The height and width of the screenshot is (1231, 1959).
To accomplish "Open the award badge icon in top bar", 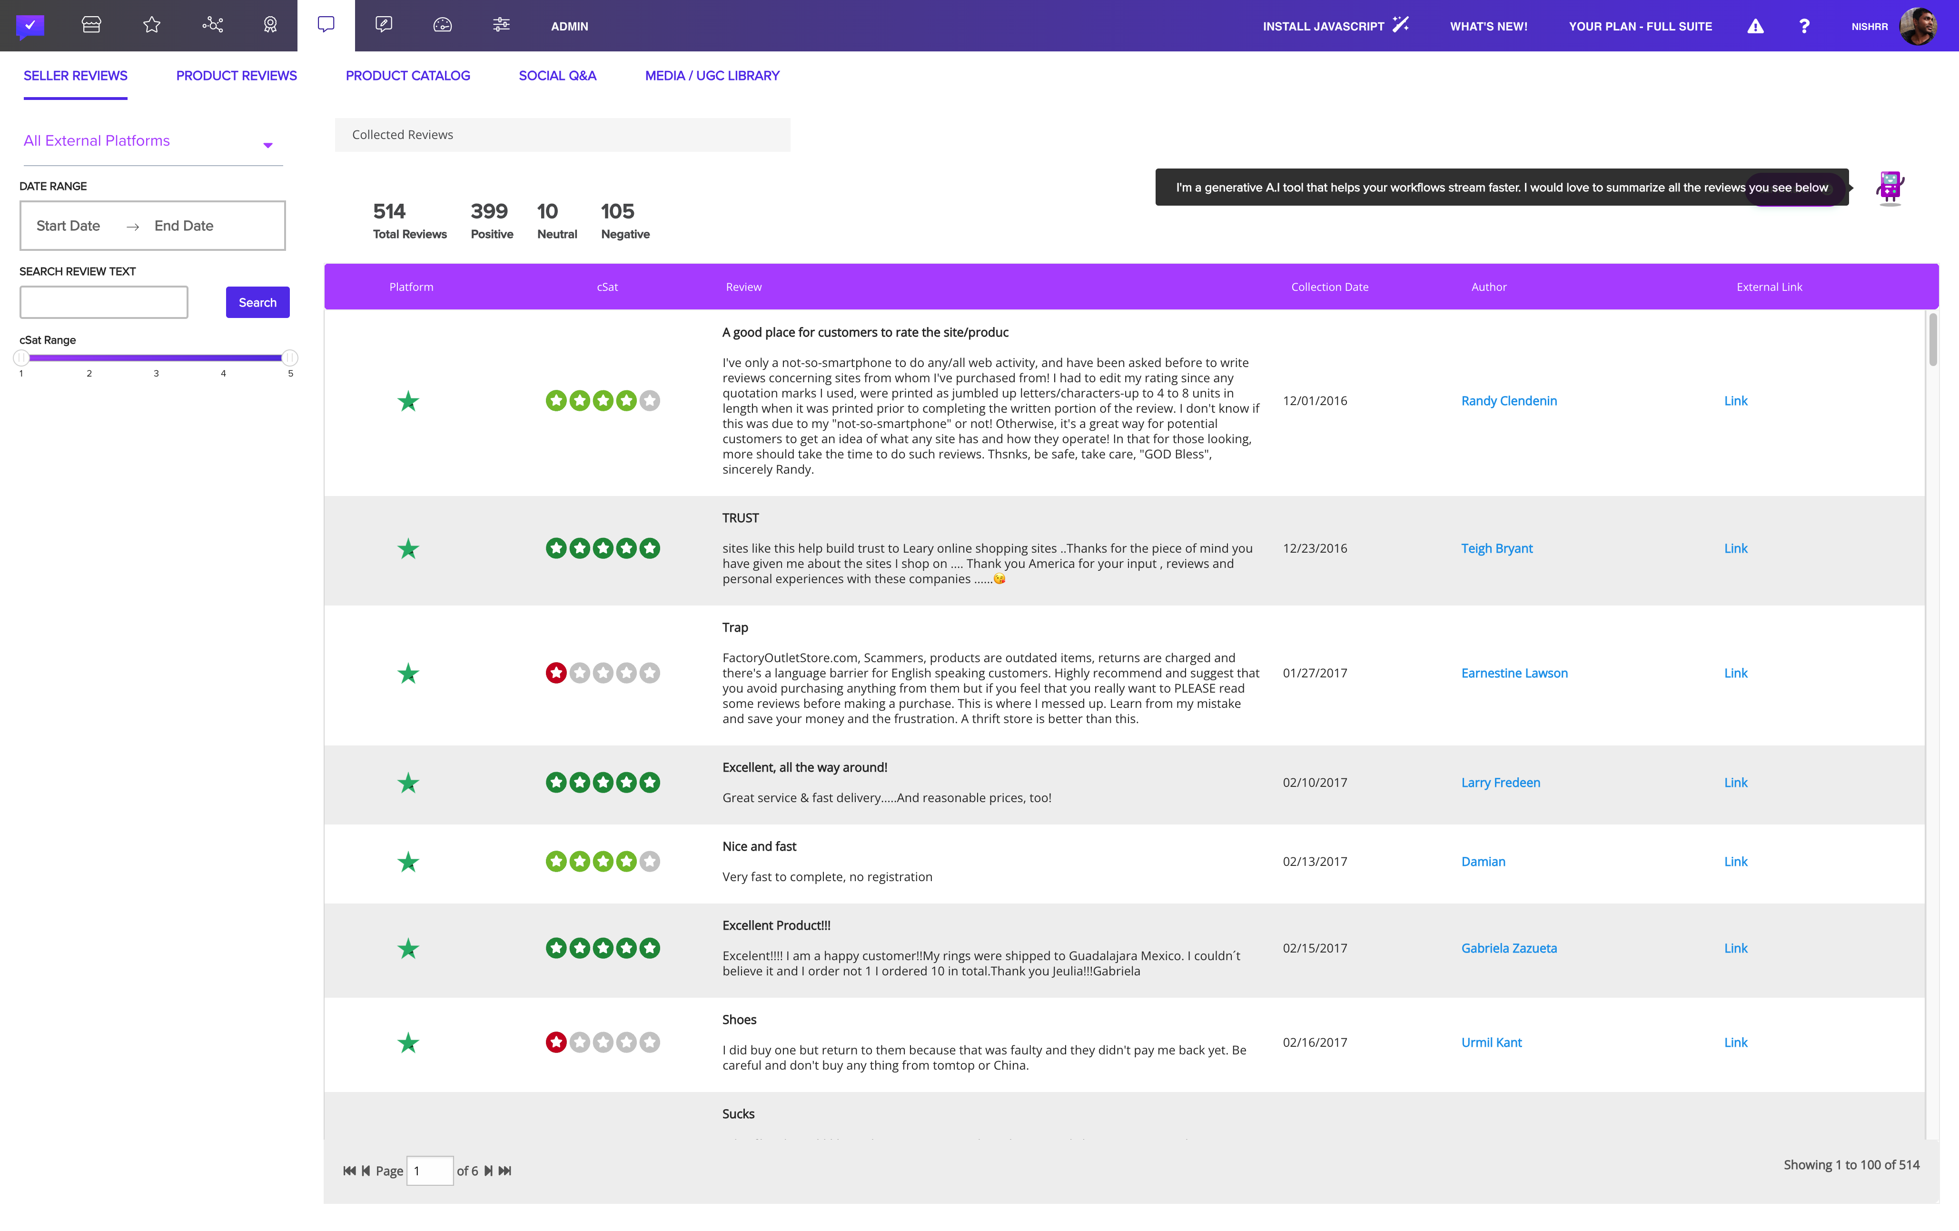I will (x=270, y=25).
